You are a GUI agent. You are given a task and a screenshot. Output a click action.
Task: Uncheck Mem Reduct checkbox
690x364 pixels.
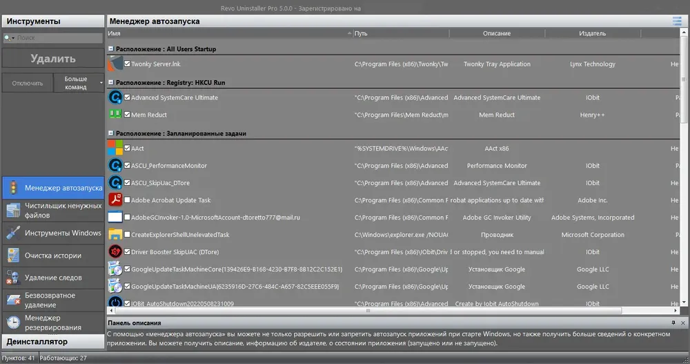coord(127,114)
